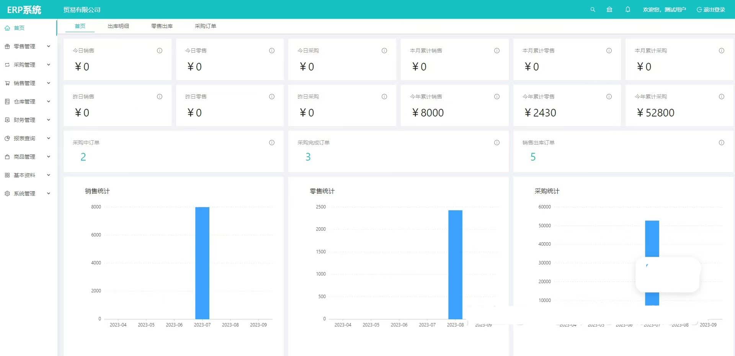Switch to the 采购订单 tab

tap(205, 26)
